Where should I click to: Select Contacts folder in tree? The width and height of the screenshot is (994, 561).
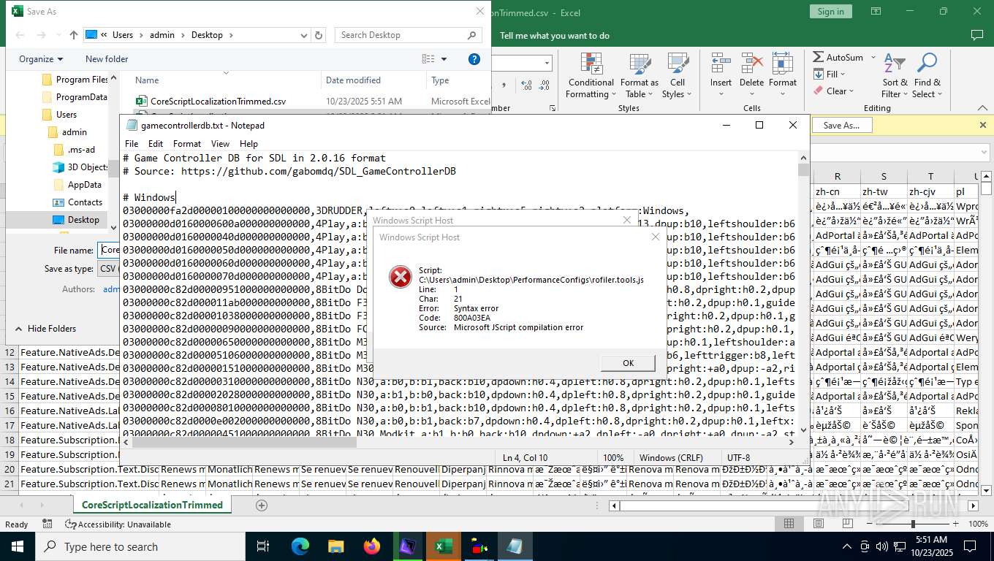[77, 202]
